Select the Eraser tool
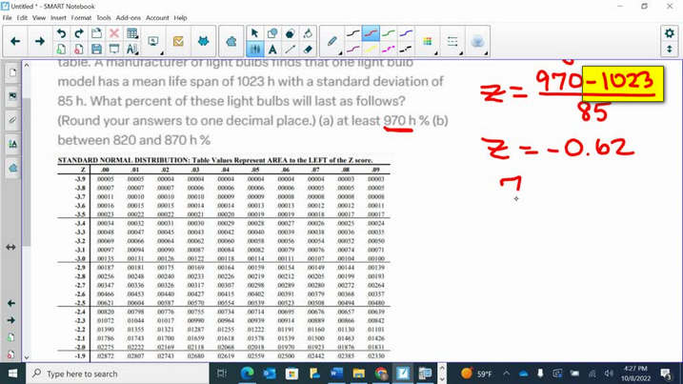 [308, 50]
